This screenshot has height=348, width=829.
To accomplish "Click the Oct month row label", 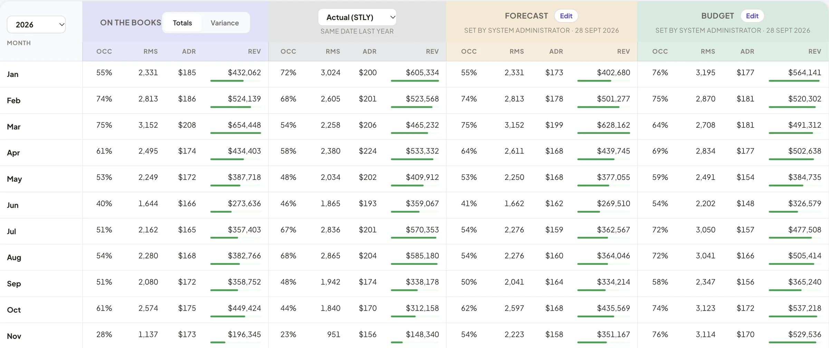I will (14, 310).
